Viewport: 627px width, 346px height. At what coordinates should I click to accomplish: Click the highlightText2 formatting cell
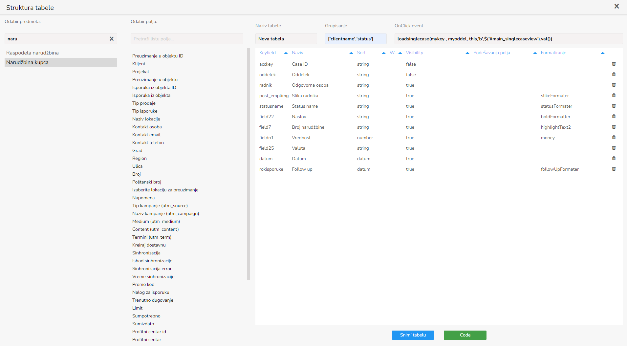(556, 127)
